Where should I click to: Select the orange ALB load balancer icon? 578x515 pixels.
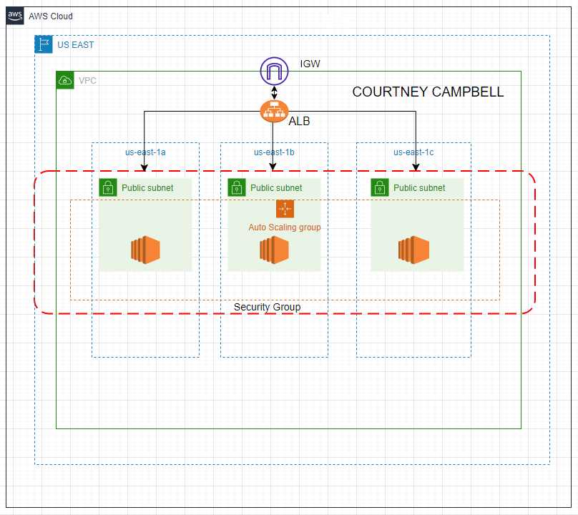[274, 111]
